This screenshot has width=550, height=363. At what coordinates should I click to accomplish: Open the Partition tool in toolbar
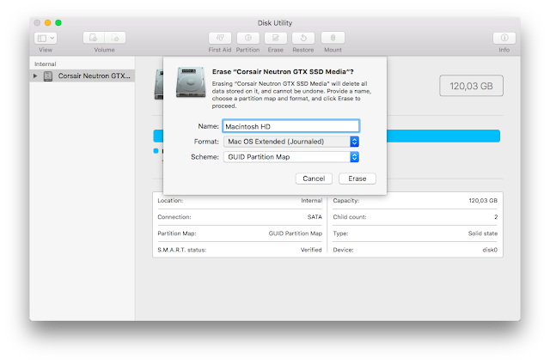[248, 38]
